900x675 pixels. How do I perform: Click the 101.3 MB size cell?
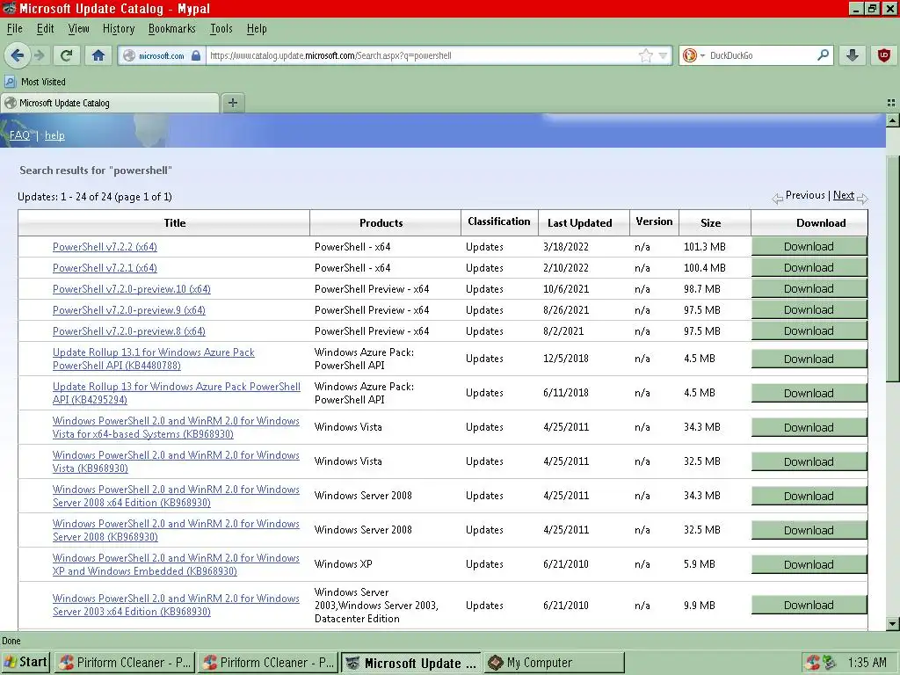[x=705, y=247]
